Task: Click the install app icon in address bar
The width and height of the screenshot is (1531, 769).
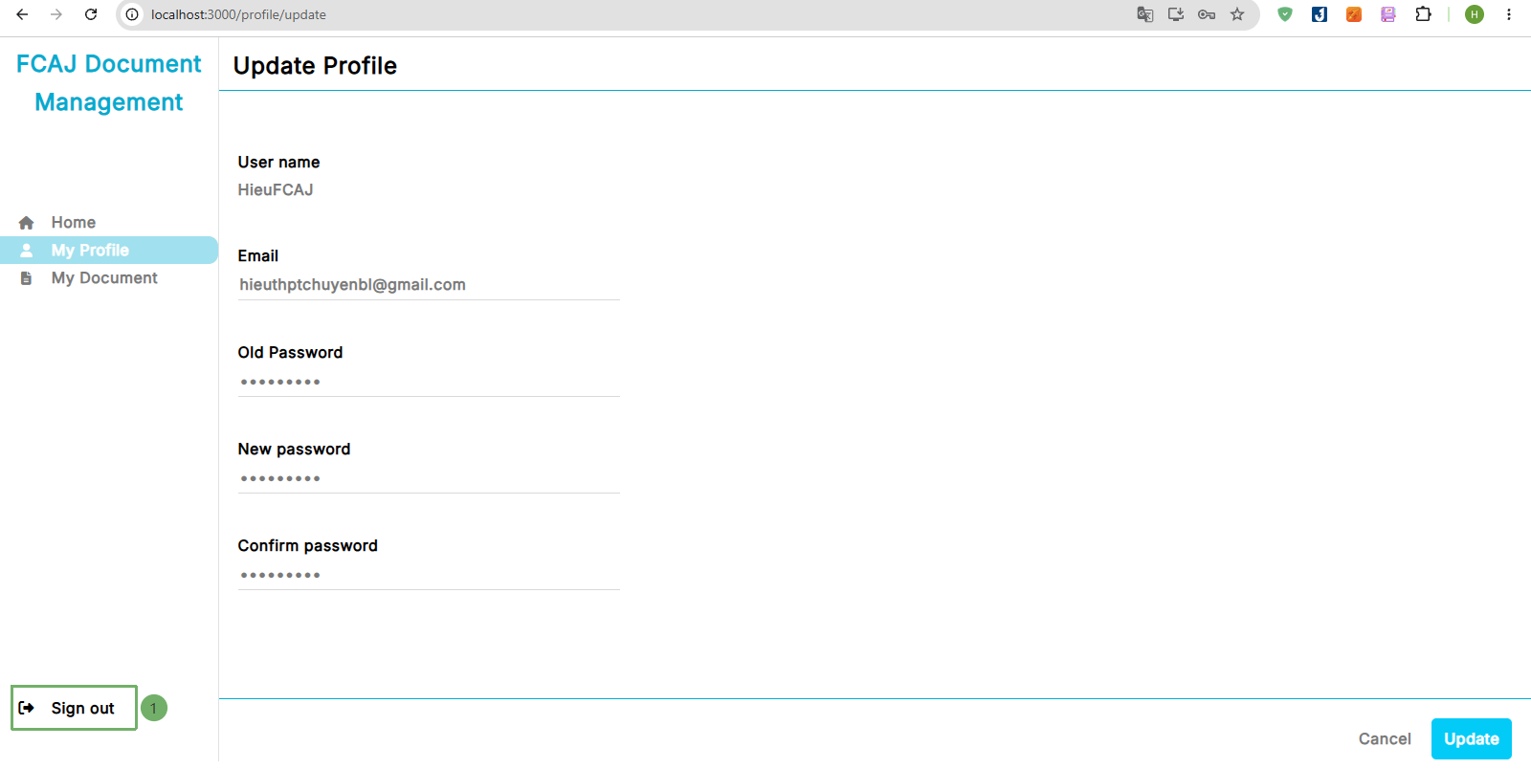Action: point(1176,14)
